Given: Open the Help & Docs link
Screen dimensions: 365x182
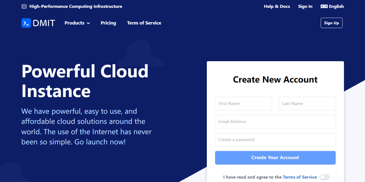Looking at the screenshot, I should pyautogui.click(x=276, y=7).
